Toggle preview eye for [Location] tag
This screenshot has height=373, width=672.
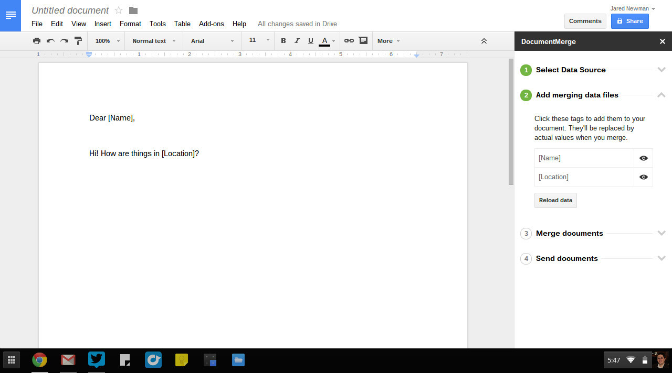coord(643,177)
